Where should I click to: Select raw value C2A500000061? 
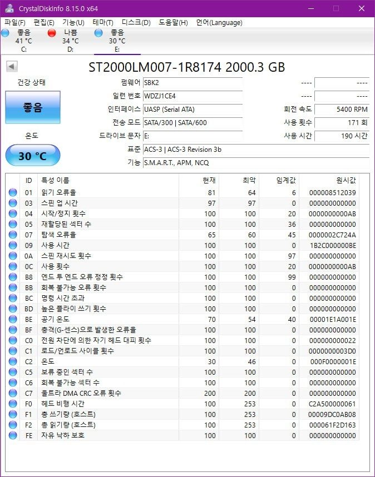332,404
